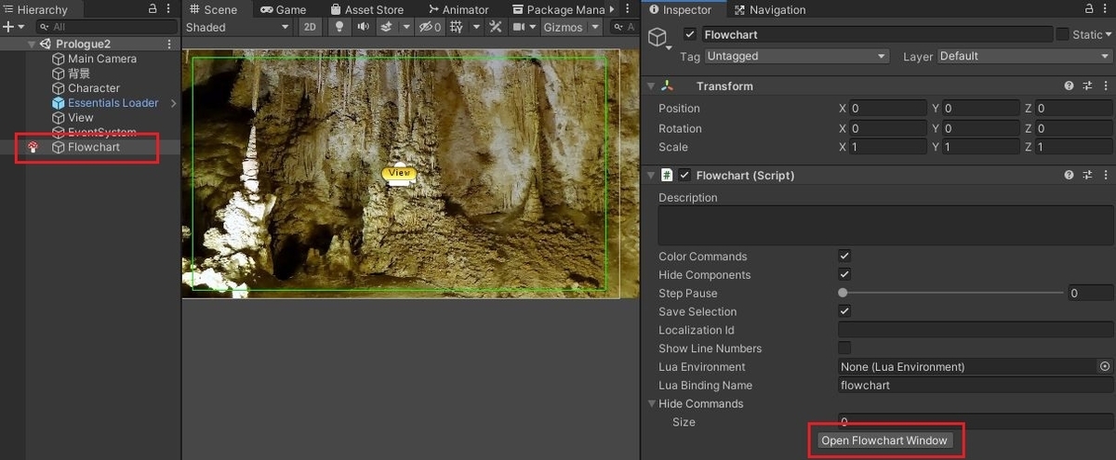Toggle scene lighting with the lightbulb icon

pos(340,27)
